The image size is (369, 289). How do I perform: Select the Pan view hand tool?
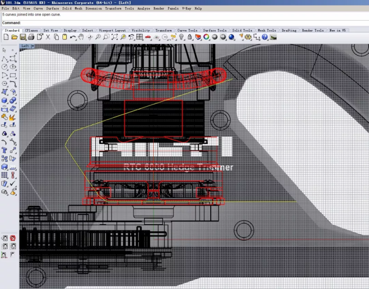(81, 37)
